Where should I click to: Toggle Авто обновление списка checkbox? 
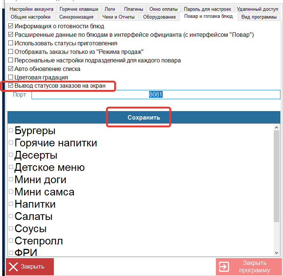click(x=11, y=69)
